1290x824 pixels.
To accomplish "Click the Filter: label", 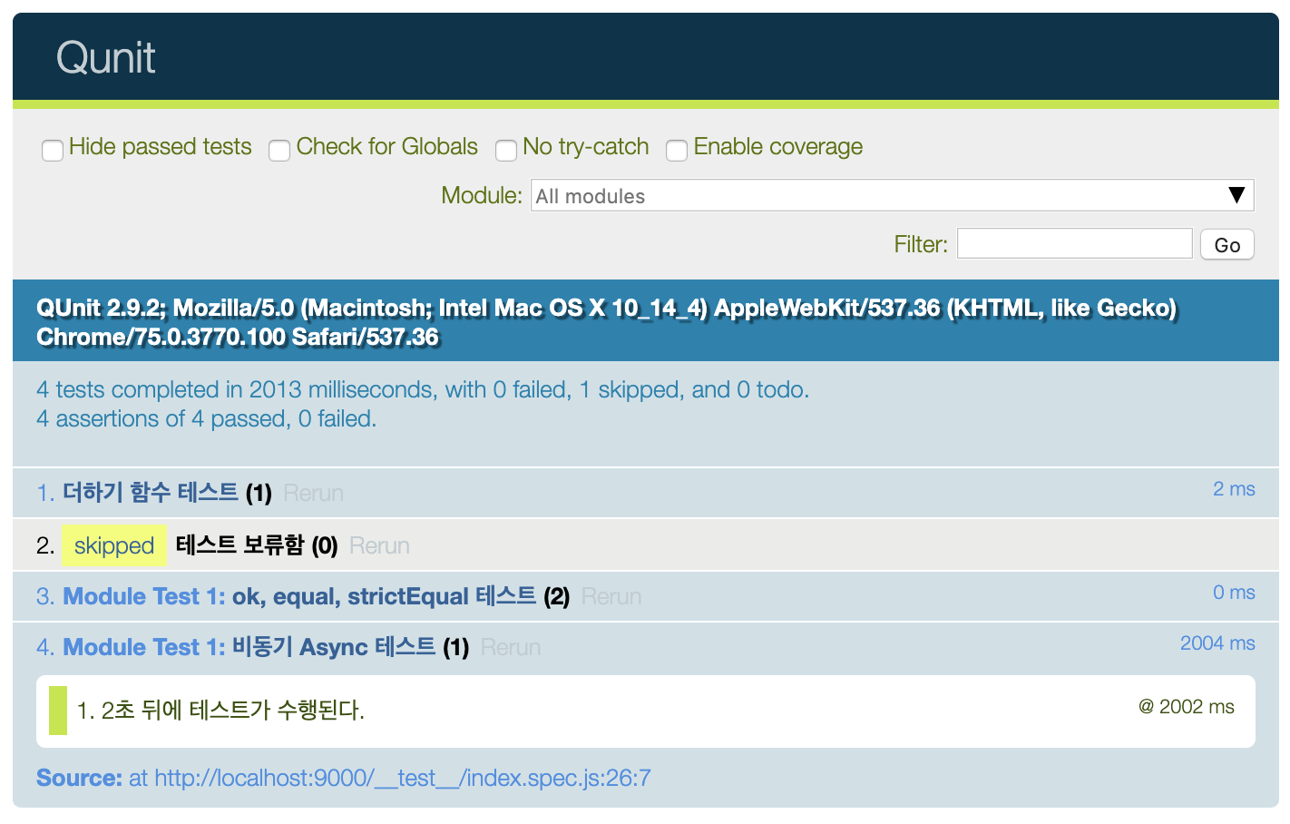I will (x=921, y=244).
